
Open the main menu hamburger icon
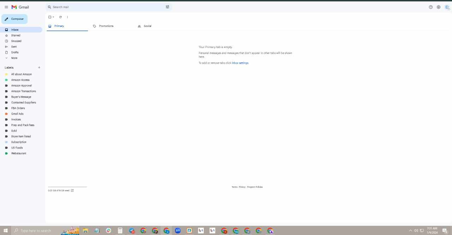[6, 7]
